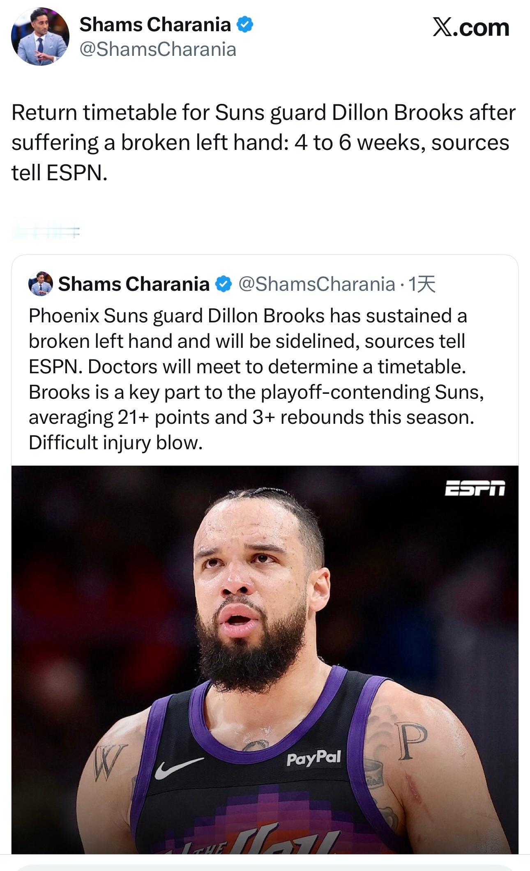Click the 1天 timestamp on quoted tweet
530x871 pixels.
[x=422, y=284]
